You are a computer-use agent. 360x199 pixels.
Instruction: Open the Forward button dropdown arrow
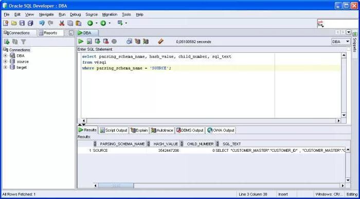coord(110,23)
